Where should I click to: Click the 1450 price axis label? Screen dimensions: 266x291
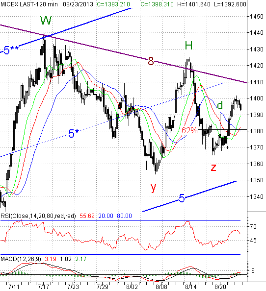pyautogui.click(x=257, y=17)
